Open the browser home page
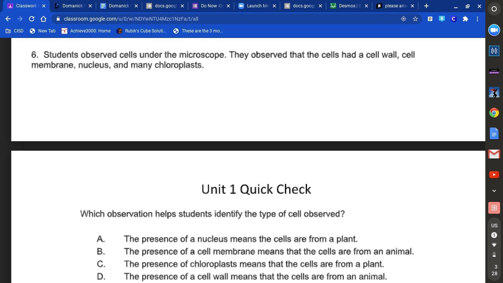503x283 pixels. [43, 19]
